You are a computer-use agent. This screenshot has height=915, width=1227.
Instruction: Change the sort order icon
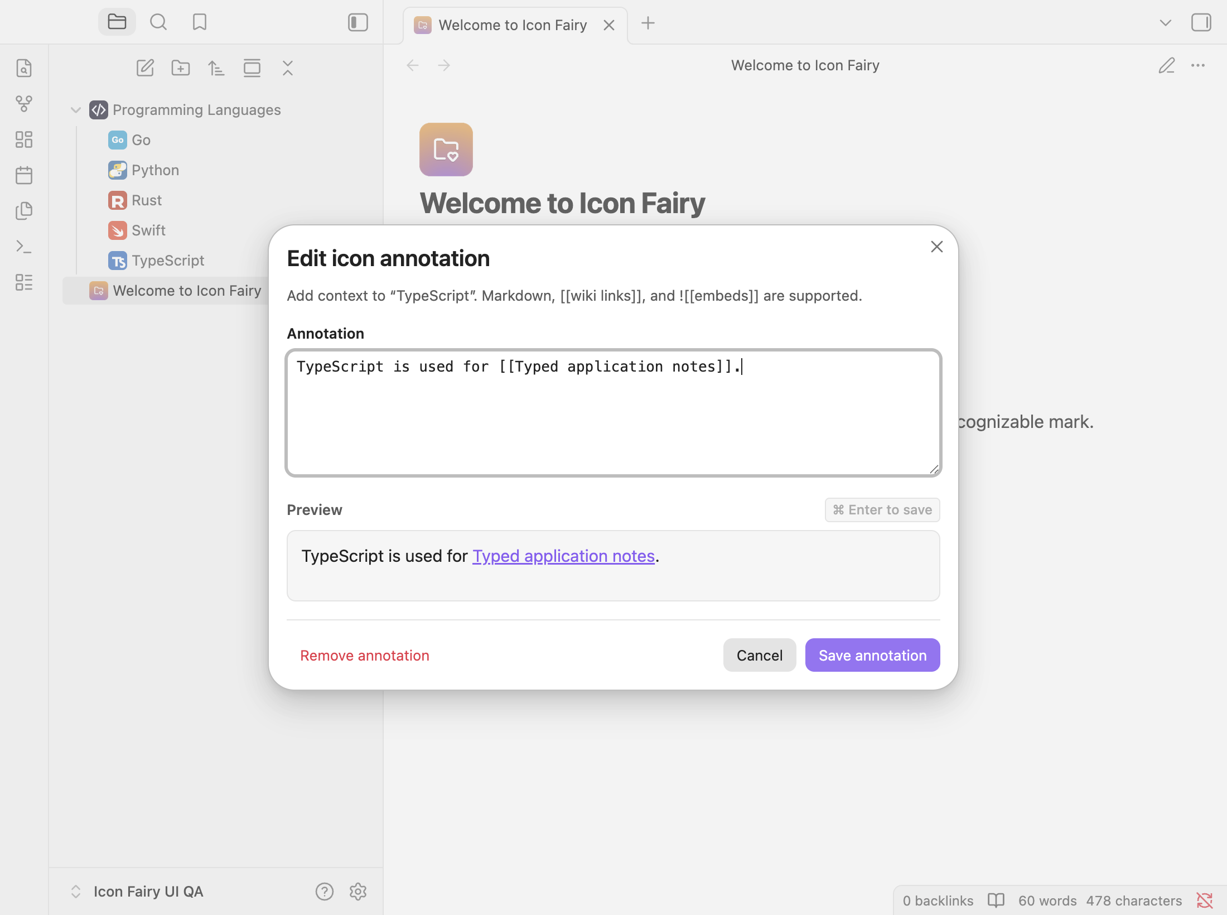click(216, 68)
